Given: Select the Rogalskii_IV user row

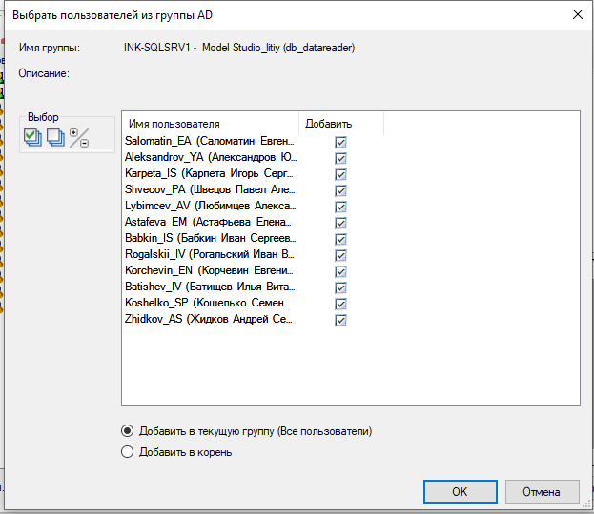Looking at the screenshot, I should coord(210,254).
